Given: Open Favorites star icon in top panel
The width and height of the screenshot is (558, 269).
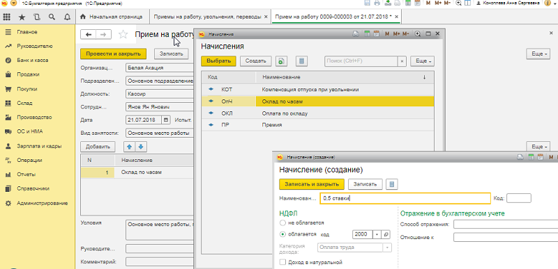Looking at the screenshot, I should pyautogui.click(x=22, y=17).
